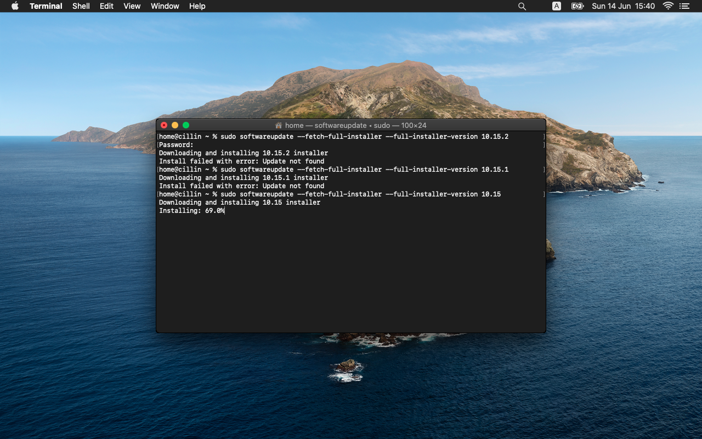Open the Help menu

point(197,6)
